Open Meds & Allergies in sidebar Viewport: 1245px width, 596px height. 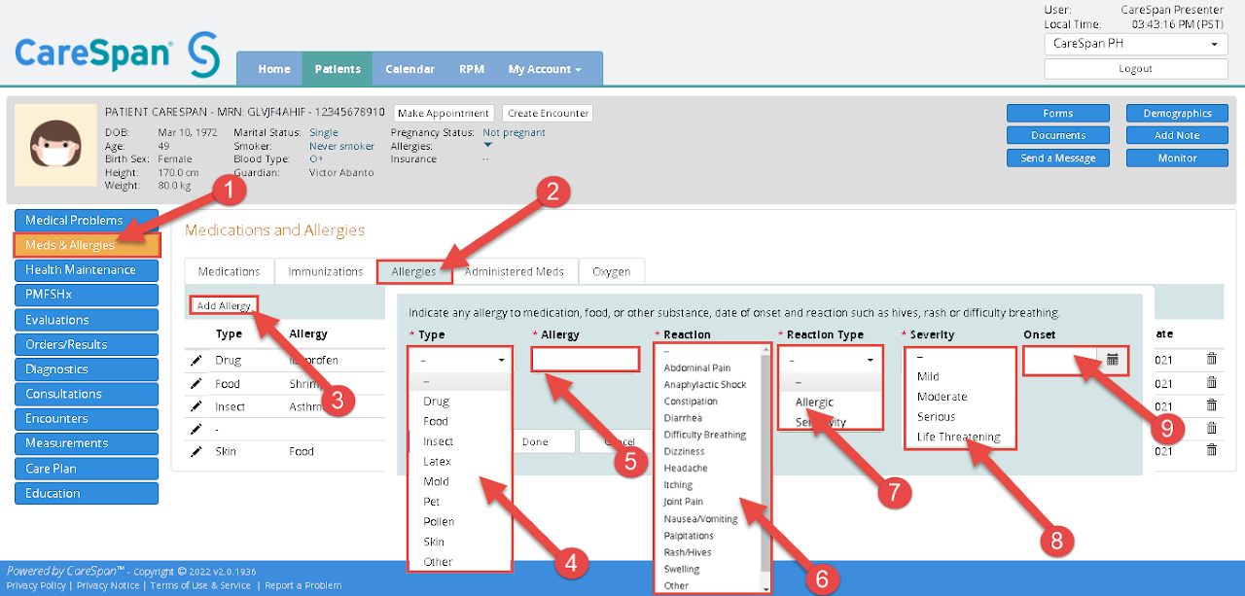(x=87, y=245)
